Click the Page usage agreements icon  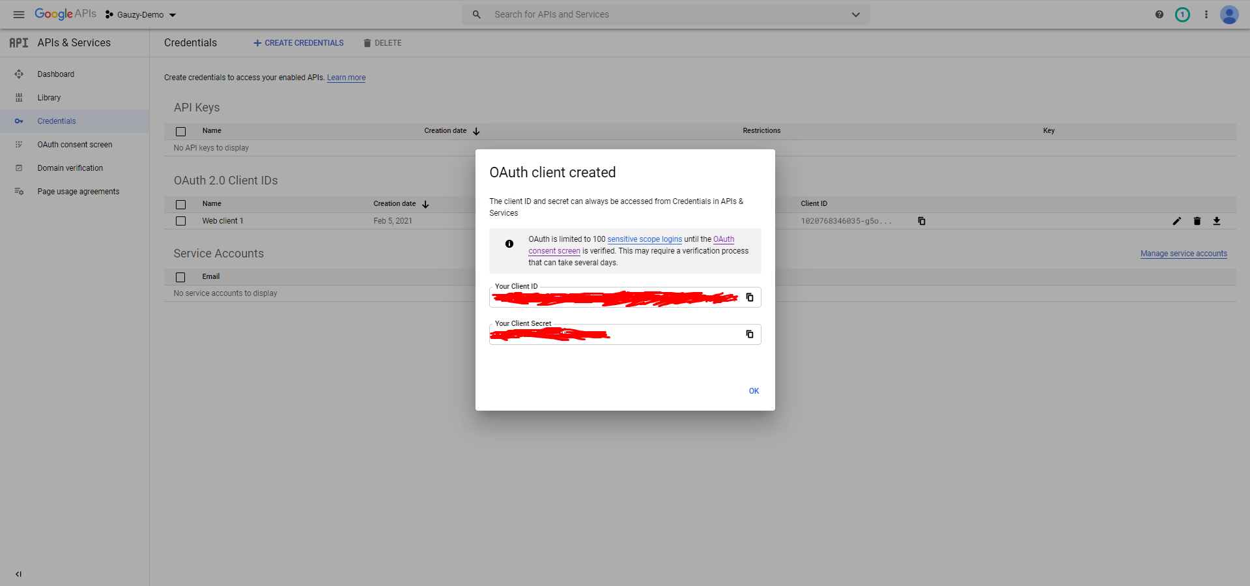(x=19, y=192)
